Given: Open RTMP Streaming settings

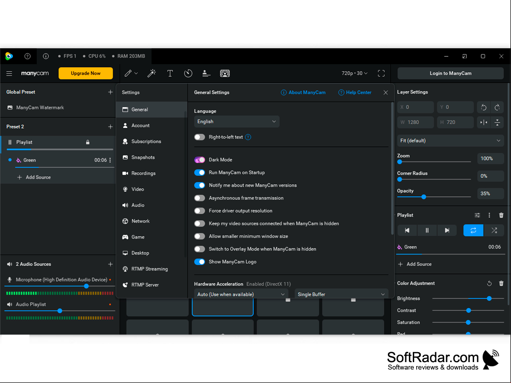Looking at the screenshot, I should point(152,269).
